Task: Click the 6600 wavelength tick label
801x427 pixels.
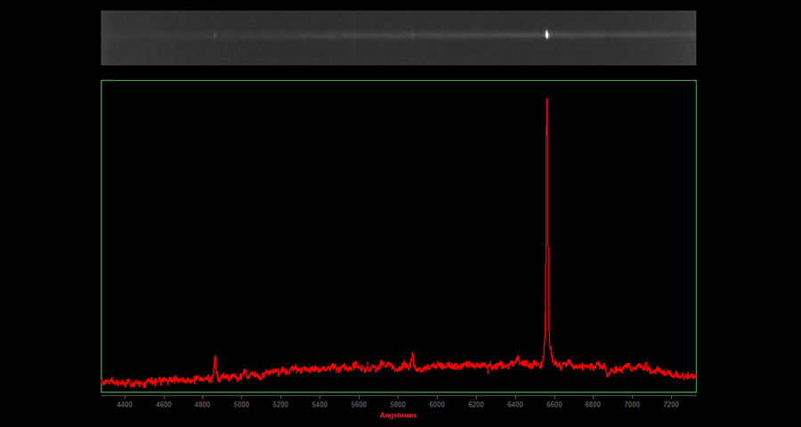Action: pyautogui.click(x=554, y=404)
